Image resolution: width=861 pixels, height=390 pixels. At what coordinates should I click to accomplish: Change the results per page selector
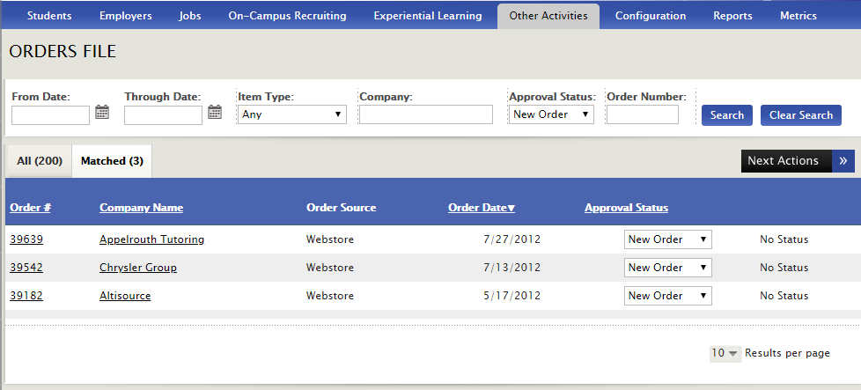(x=725, y=354)
